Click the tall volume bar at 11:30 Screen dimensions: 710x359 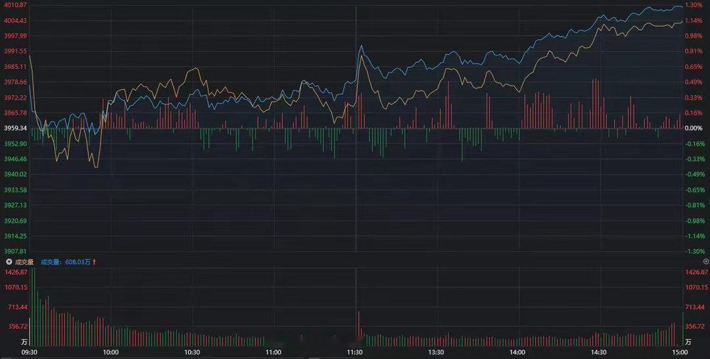point(359,325)
